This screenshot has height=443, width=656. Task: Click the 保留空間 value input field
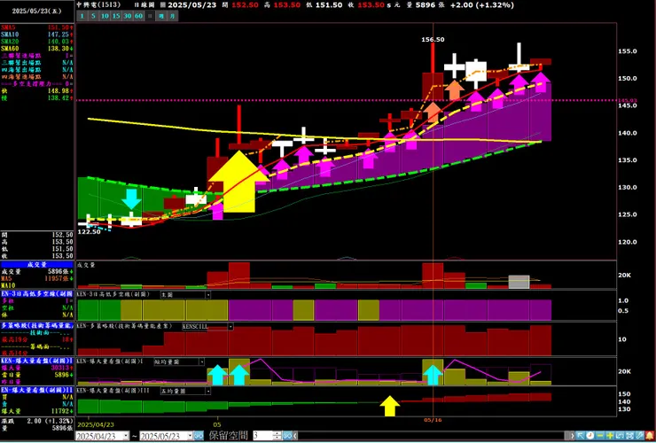pyautogui.click(x=263, y=436)
